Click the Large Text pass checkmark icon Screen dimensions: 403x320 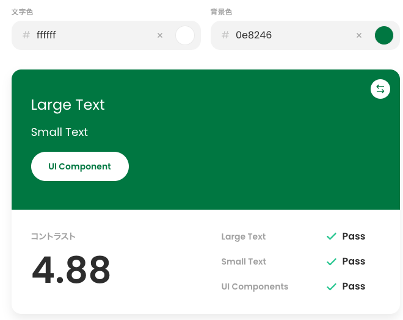pyautogui.click(x=332, y=236)
